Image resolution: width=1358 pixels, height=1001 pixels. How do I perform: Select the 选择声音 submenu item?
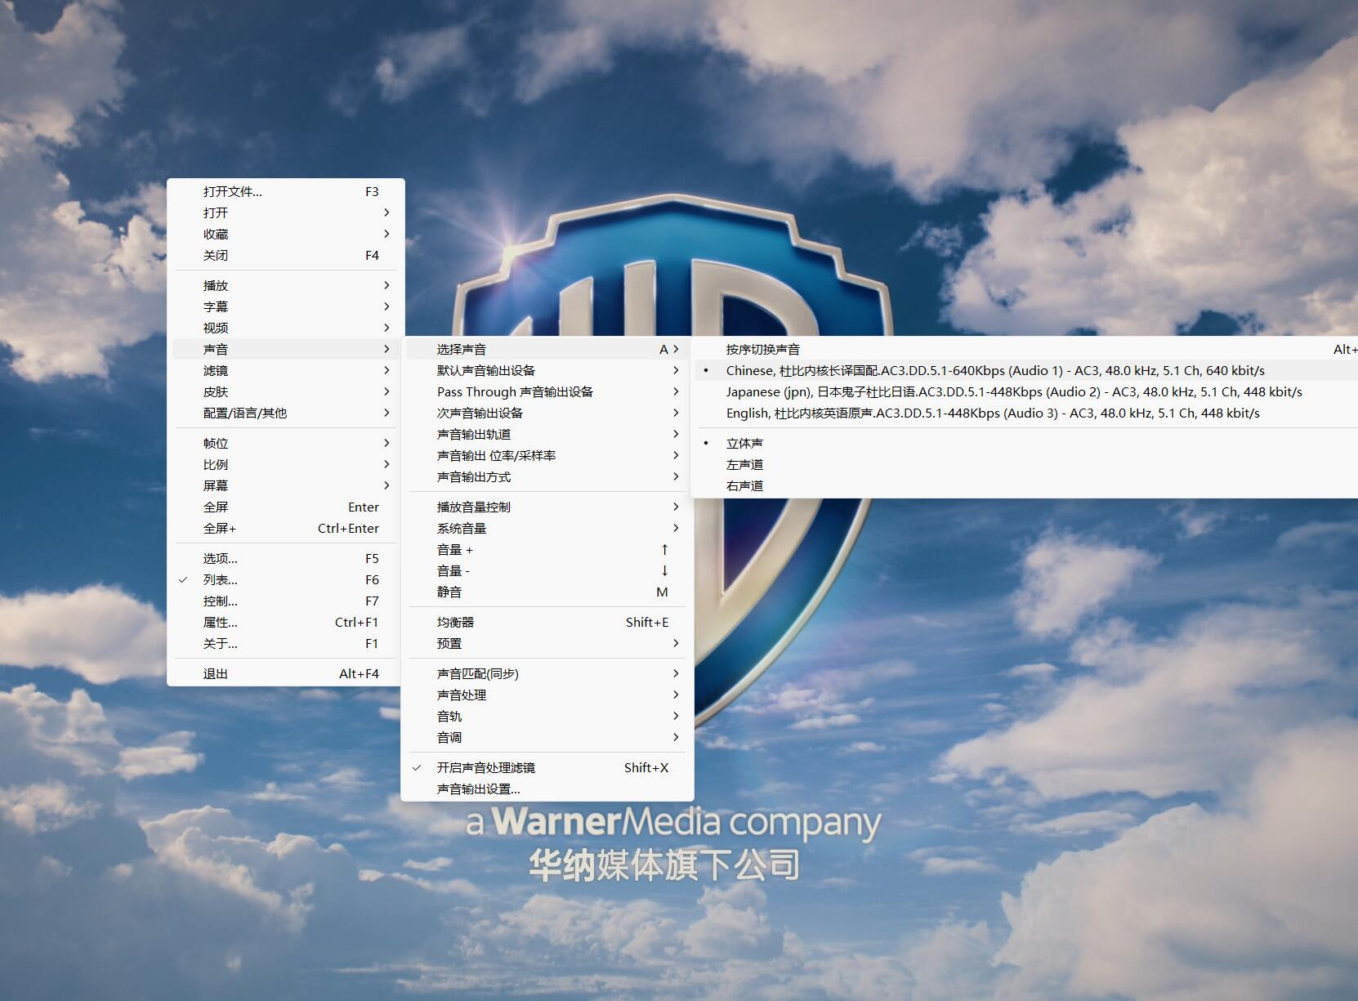pyautogui.click(x=547, y=349)
